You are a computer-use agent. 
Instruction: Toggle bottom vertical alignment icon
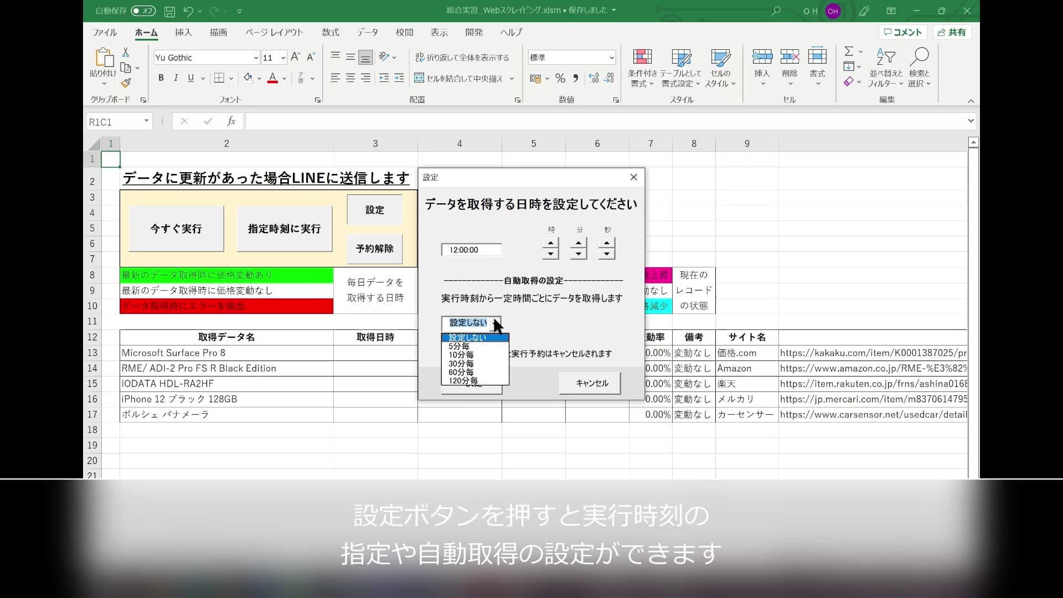tap(365, 57)
